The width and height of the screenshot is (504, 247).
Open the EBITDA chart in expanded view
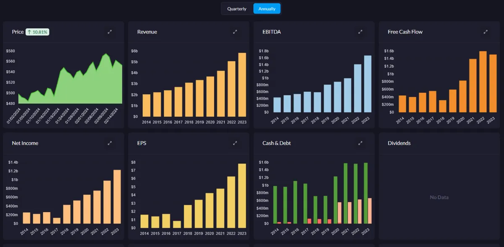pyautogui.click(x=360, y=32)
